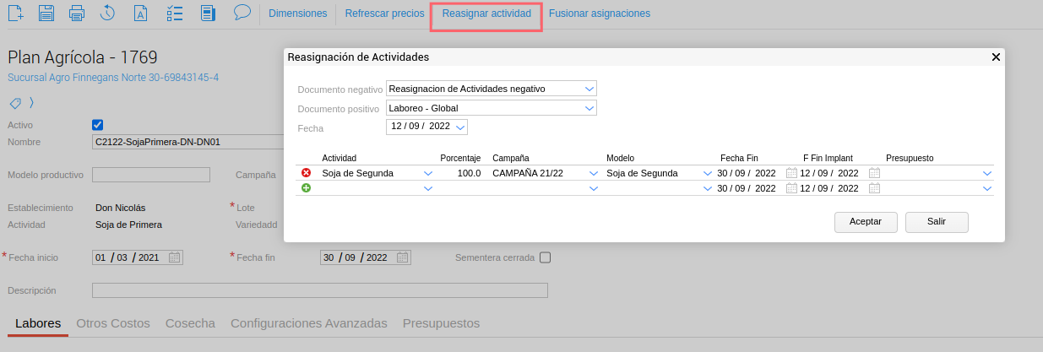
Task: Click the tag icon below the branch name
Action: 15,103
